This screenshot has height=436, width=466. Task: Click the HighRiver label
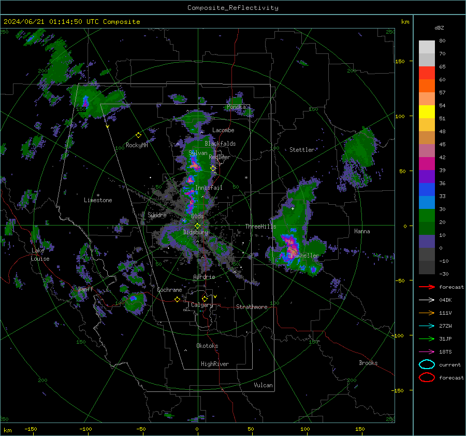(215, 364)
